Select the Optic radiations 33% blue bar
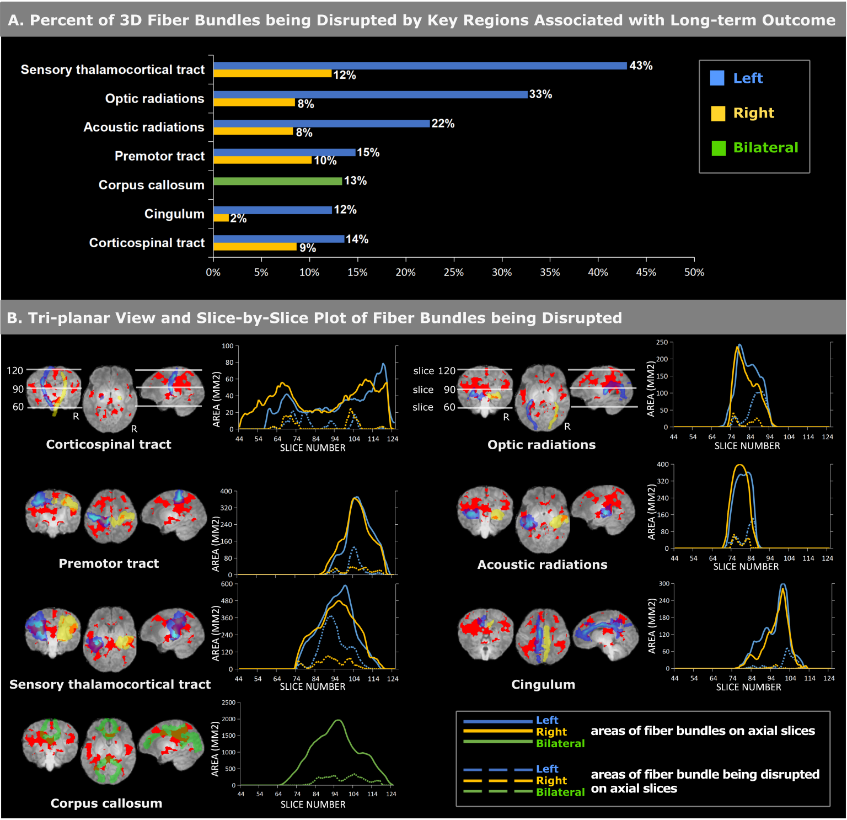The width and height of the screenshot is (847, 820). 370,94
